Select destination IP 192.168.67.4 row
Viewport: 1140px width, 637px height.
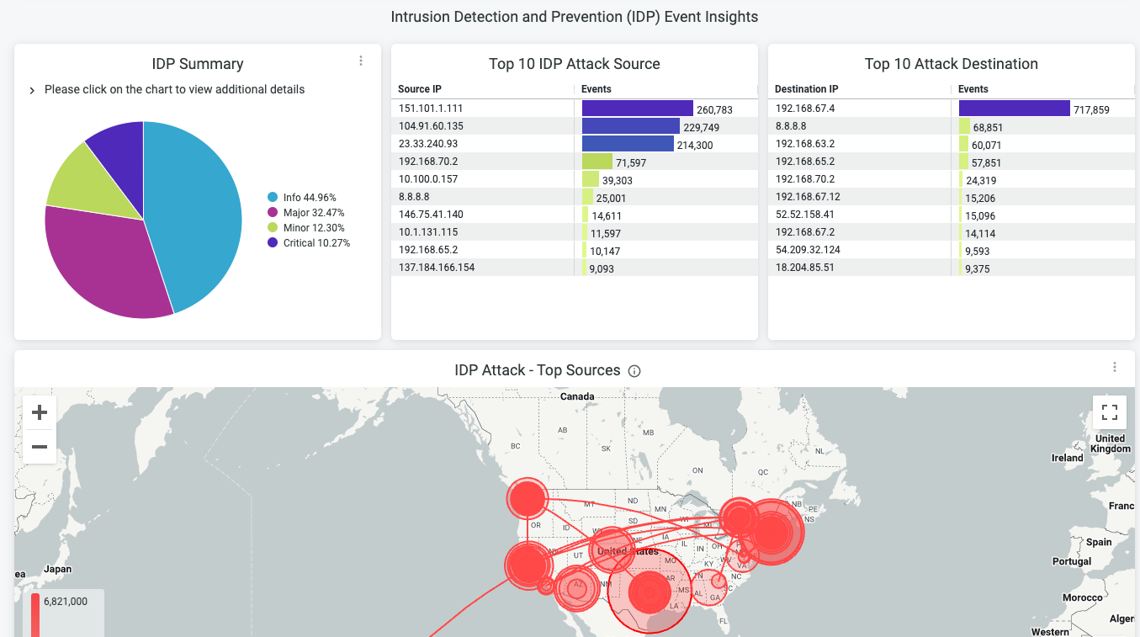(x=805, y=109)
